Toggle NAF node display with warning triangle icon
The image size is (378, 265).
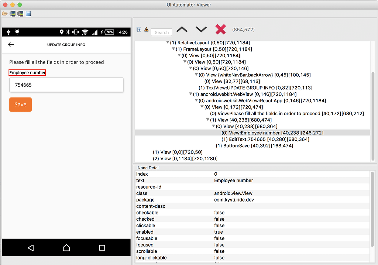pyautogui.click(x=147, y=29)
